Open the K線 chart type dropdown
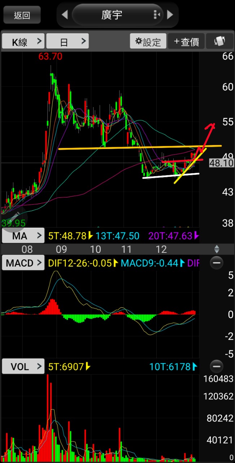The image size is (235, 463). pos(23,41)
